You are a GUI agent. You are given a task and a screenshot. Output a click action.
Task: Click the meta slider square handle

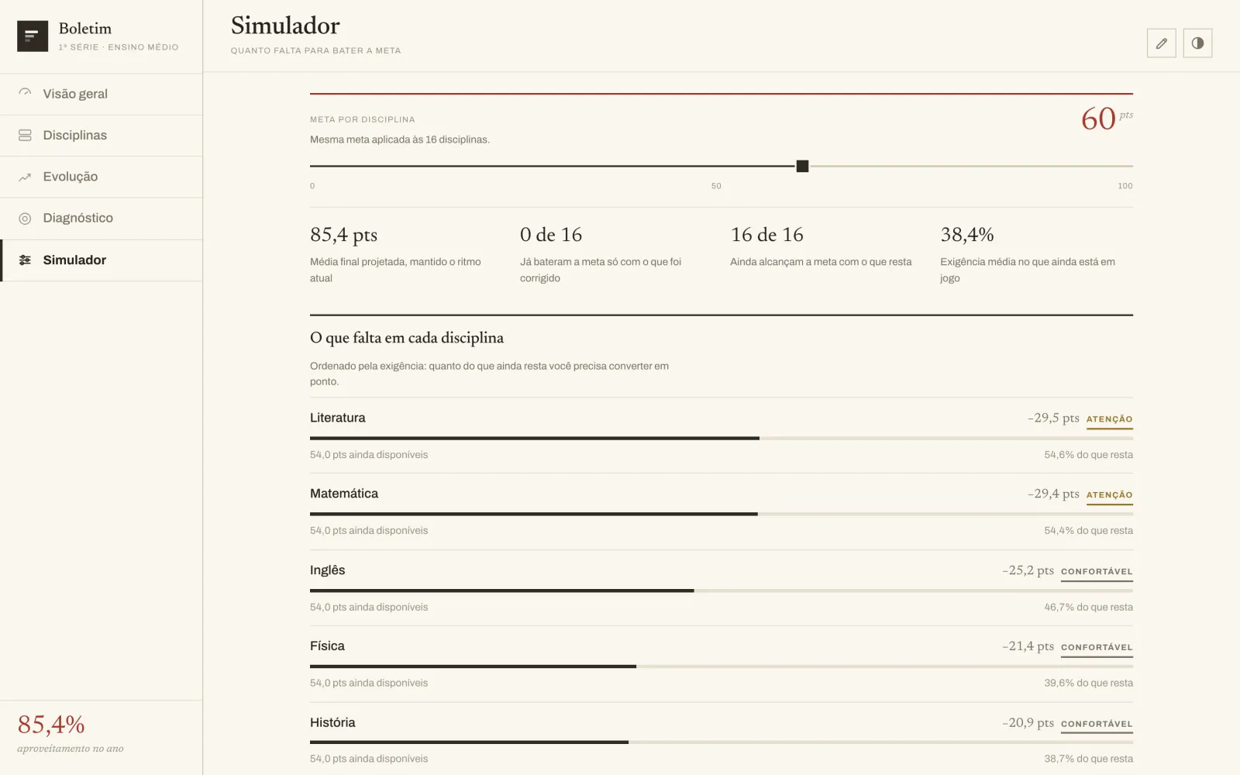click(x=803, y=166)
